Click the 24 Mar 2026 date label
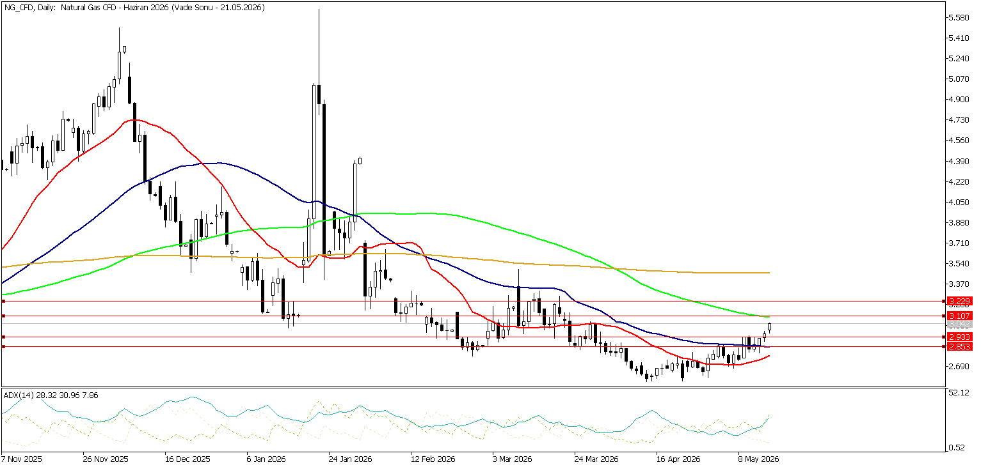Screen dimensions: 981x467 tap(598, 459)
